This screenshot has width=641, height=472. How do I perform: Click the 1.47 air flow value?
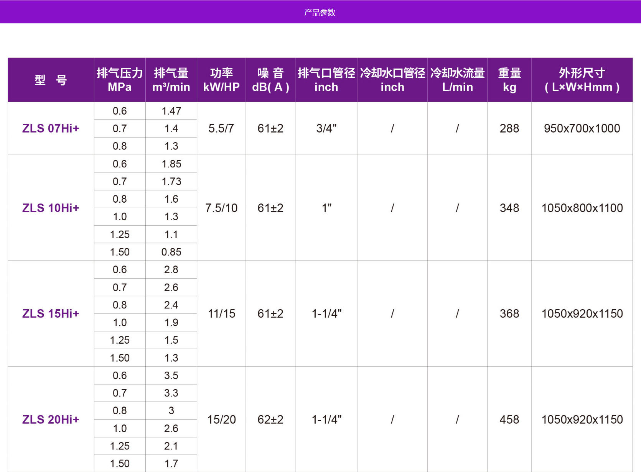(171, 111)
